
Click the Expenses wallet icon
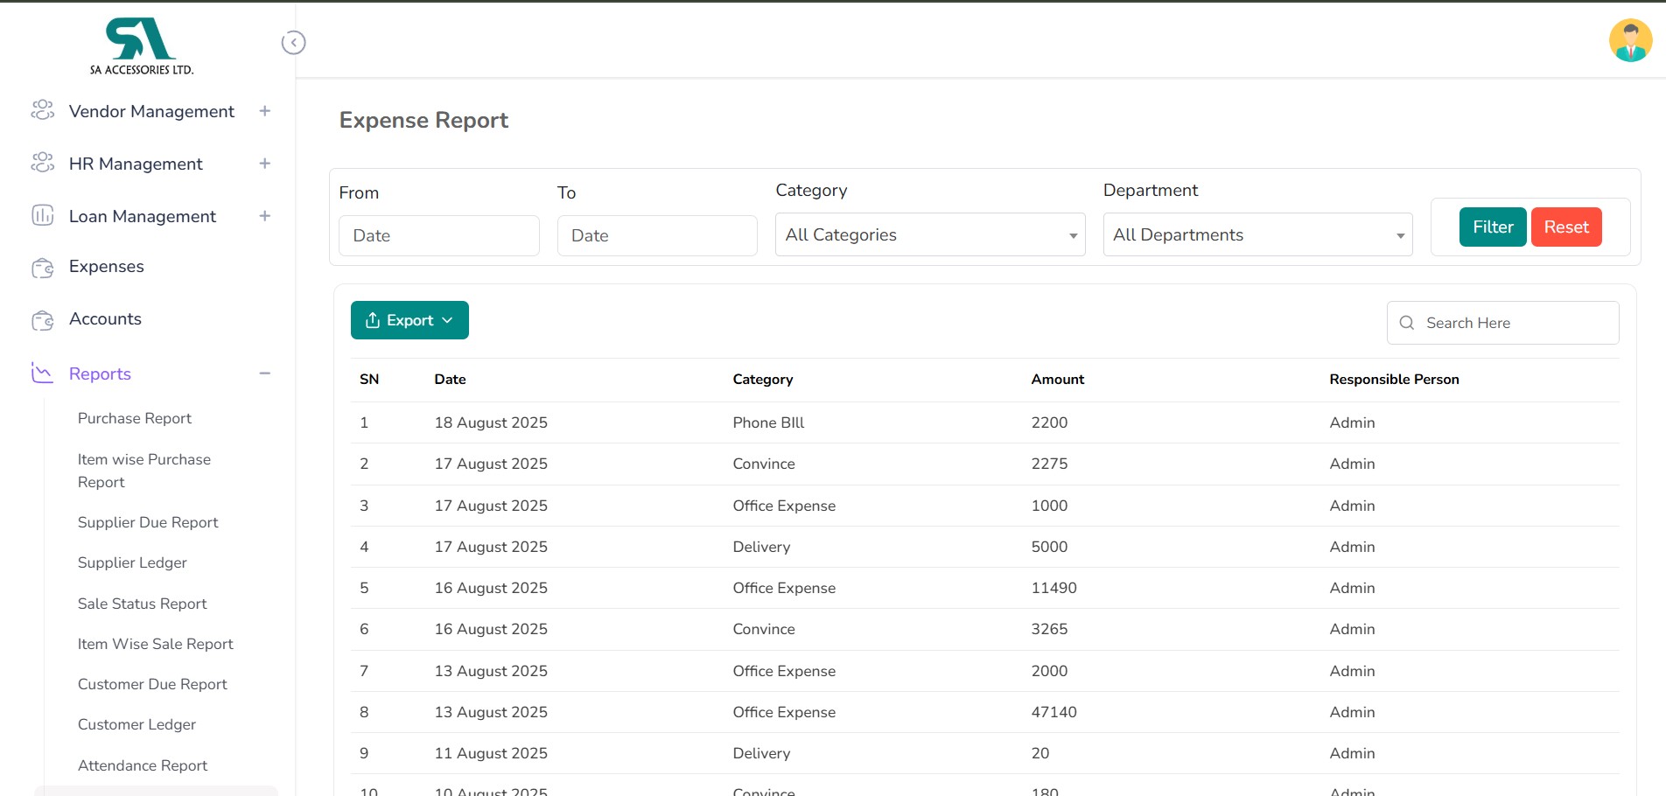[42, 268]
